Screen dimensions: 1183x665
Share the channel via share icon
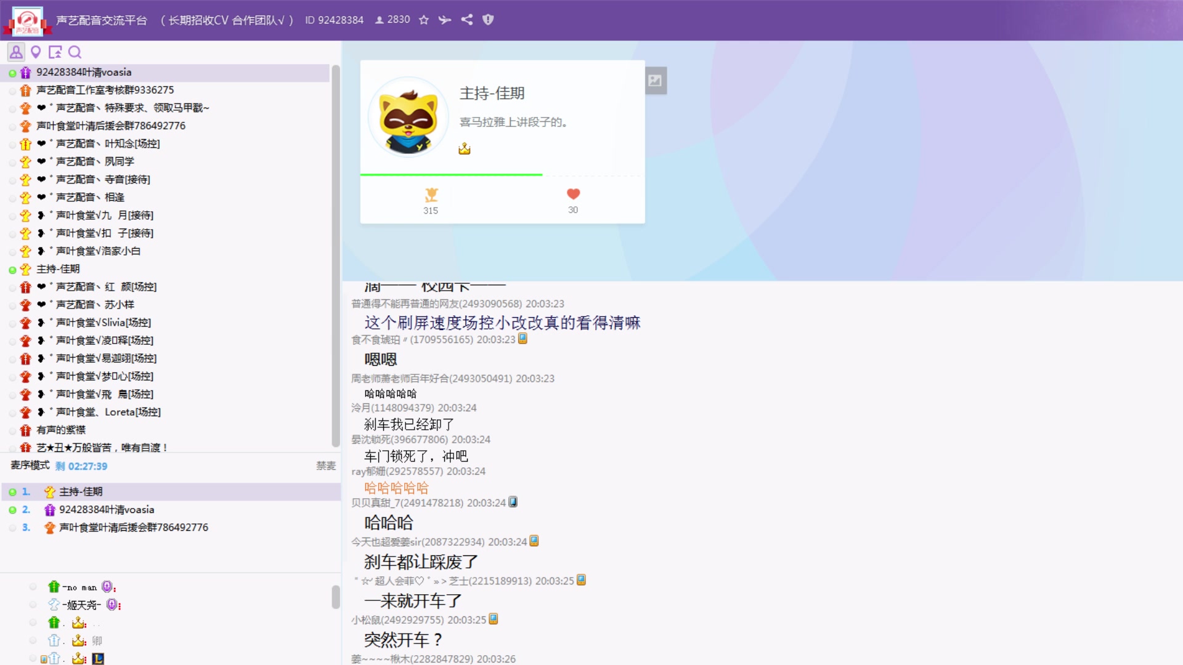click(x=467, y=20)
